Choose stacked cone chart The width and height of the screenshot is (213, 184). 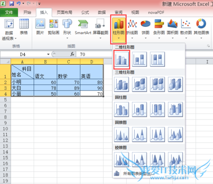[139, 134]
